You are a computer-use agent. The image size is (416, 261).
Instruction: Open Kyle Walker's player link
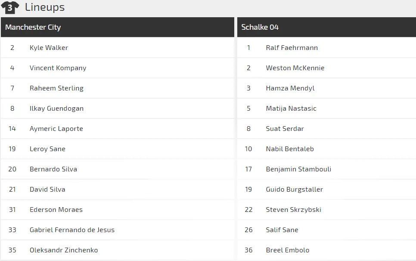click(x=49, y=48)
